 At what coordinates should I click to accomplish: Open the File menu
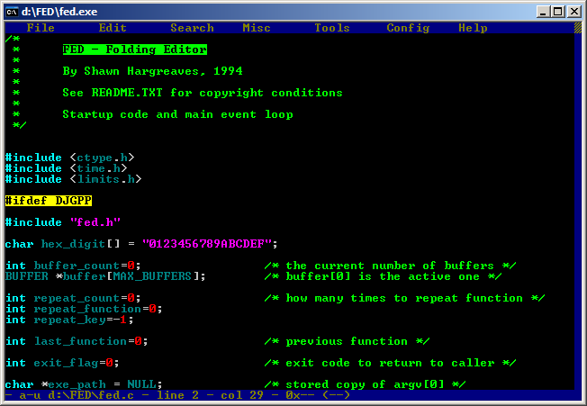tap(41, 28)
